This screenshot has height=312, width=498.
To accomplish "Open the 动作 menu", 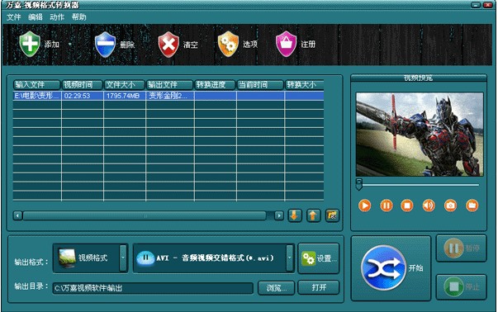I will tap(57, 17).
